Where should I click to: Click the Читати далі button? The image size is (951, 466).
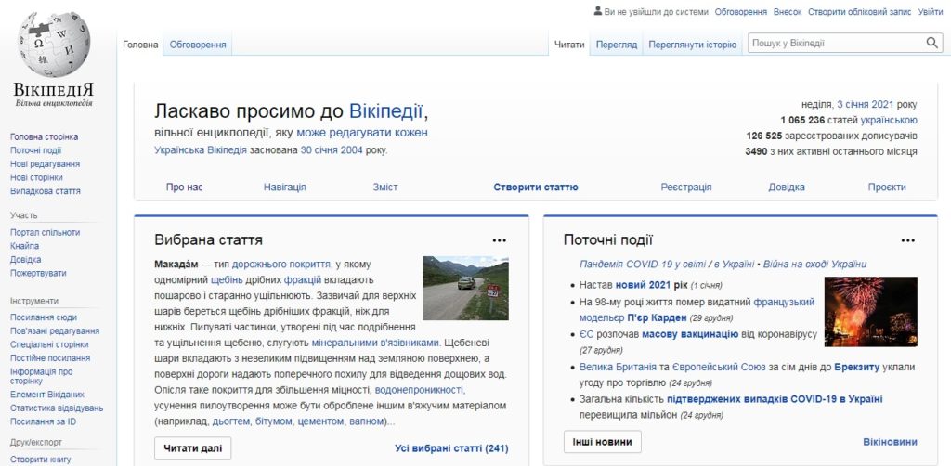point(192,448)
